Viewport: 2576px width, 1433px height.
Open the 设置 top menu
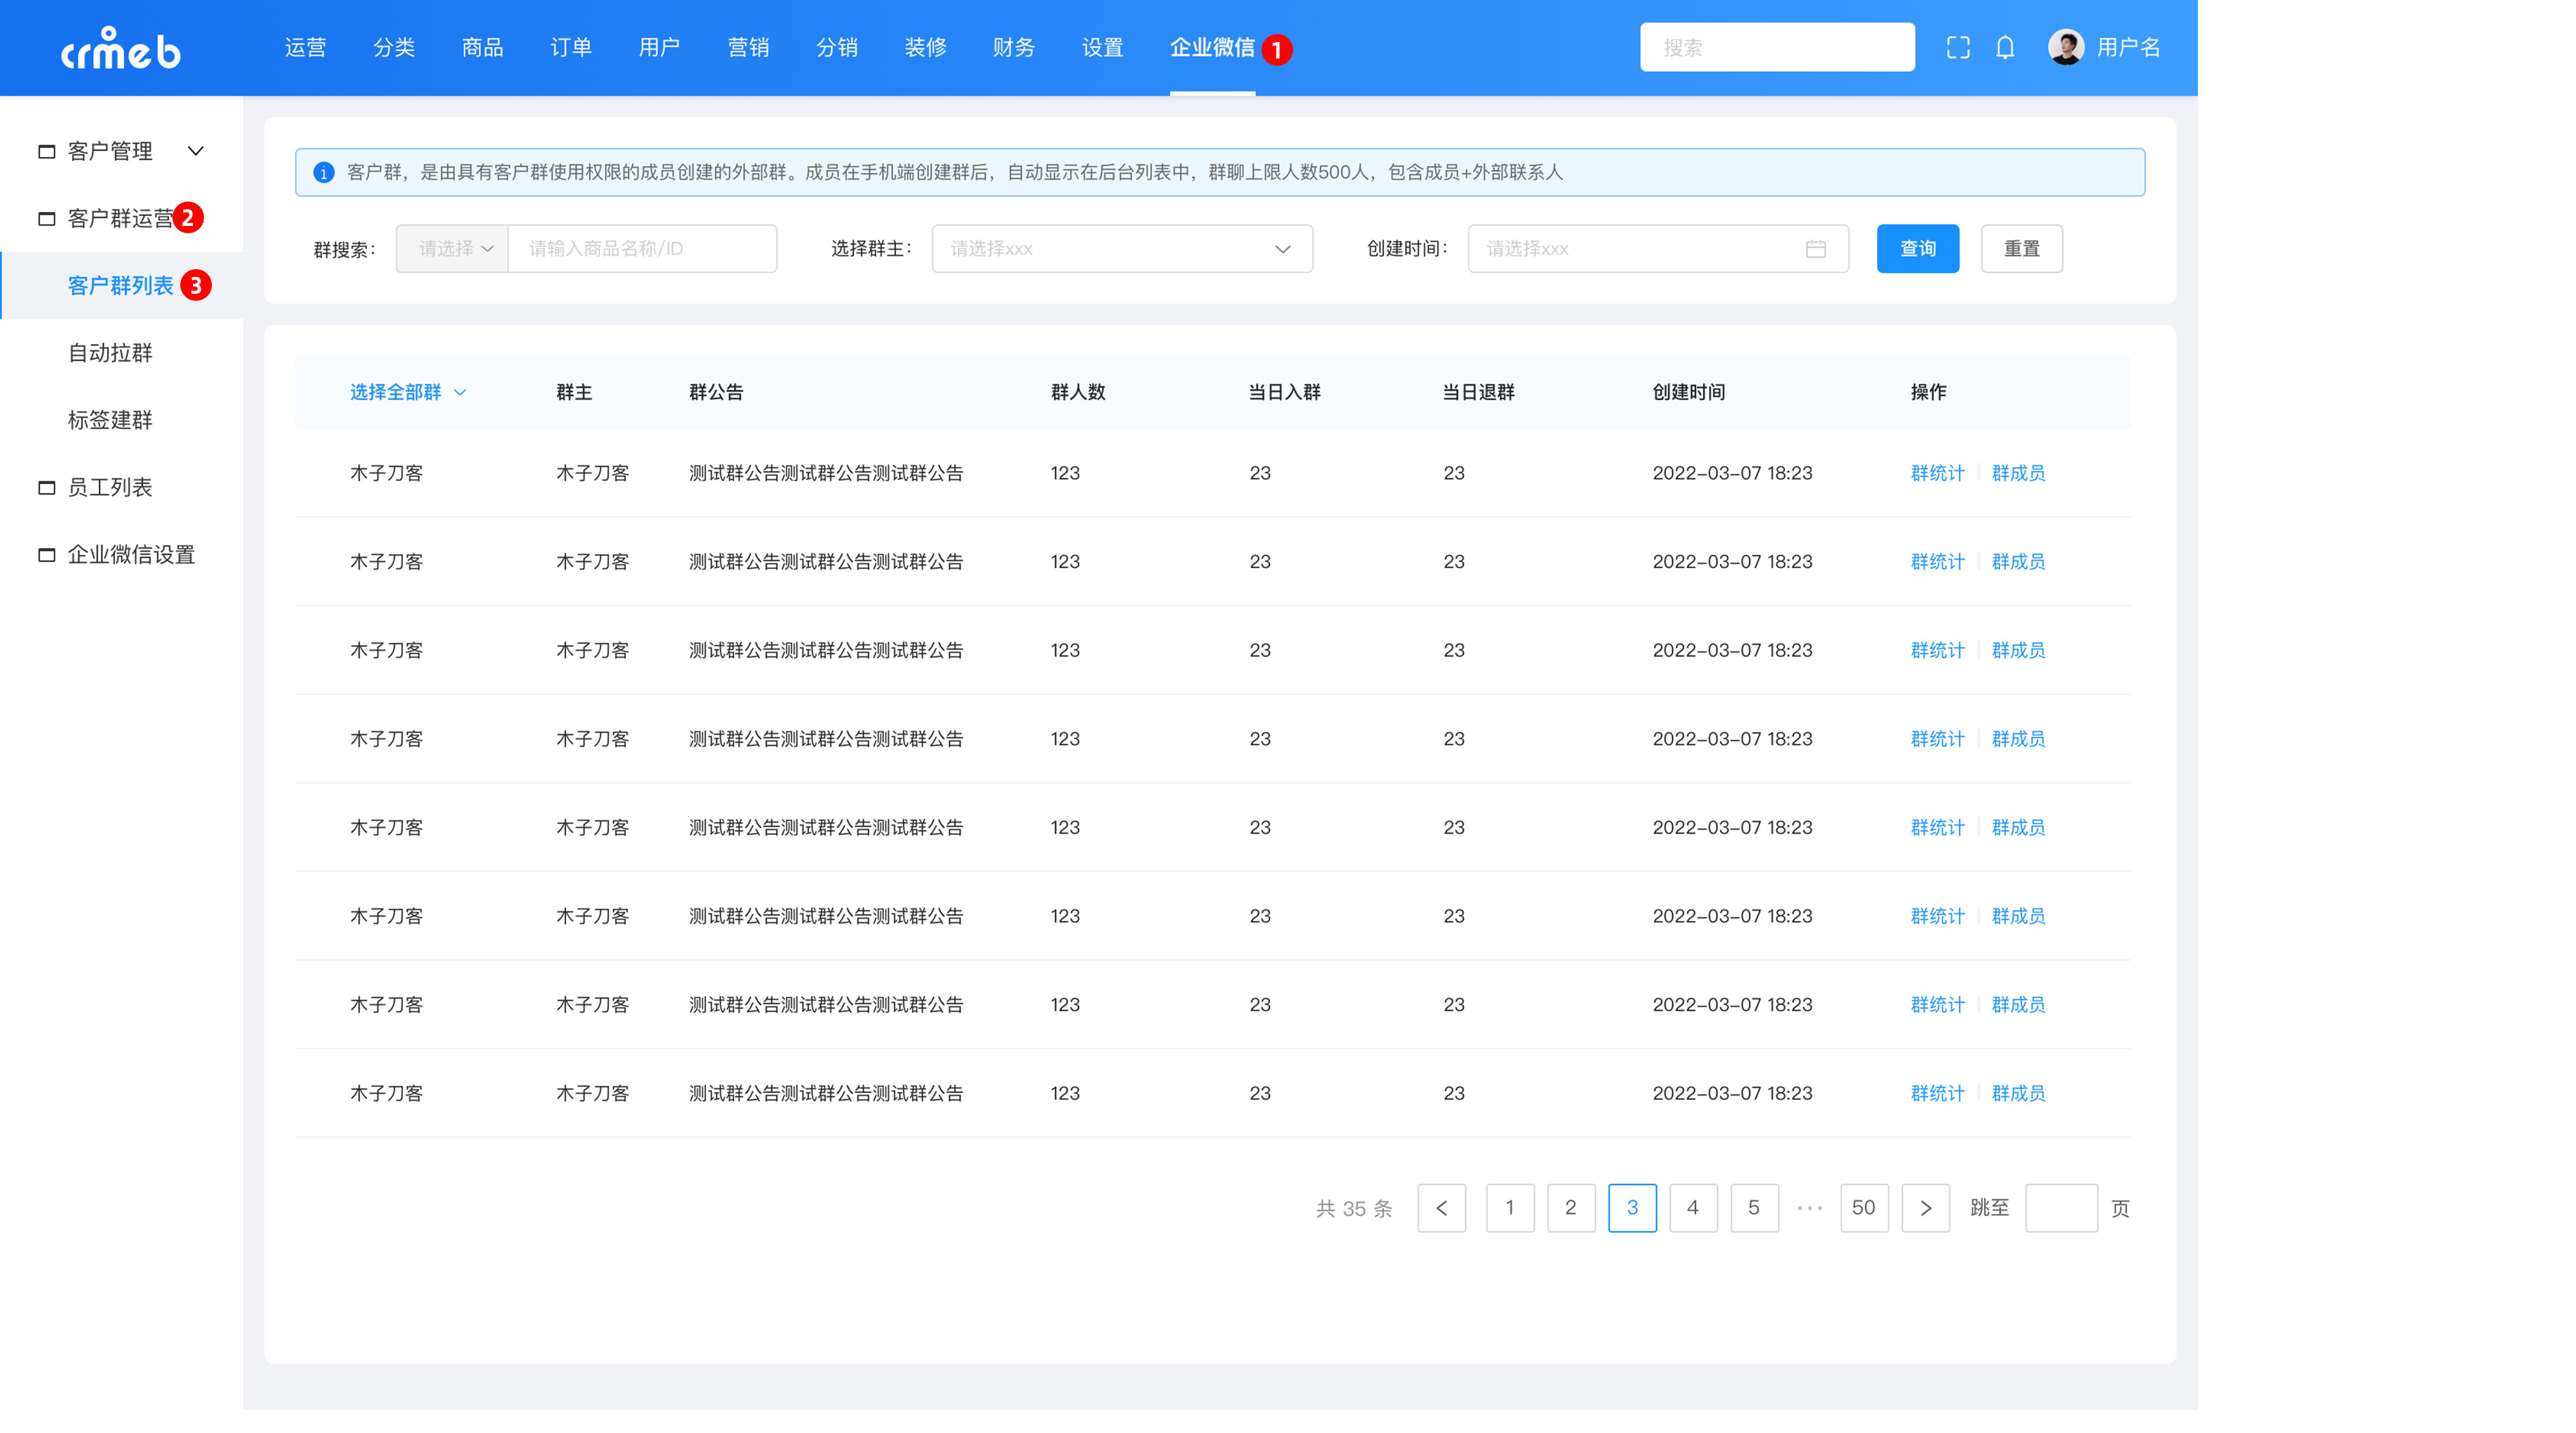(1102, 47)
